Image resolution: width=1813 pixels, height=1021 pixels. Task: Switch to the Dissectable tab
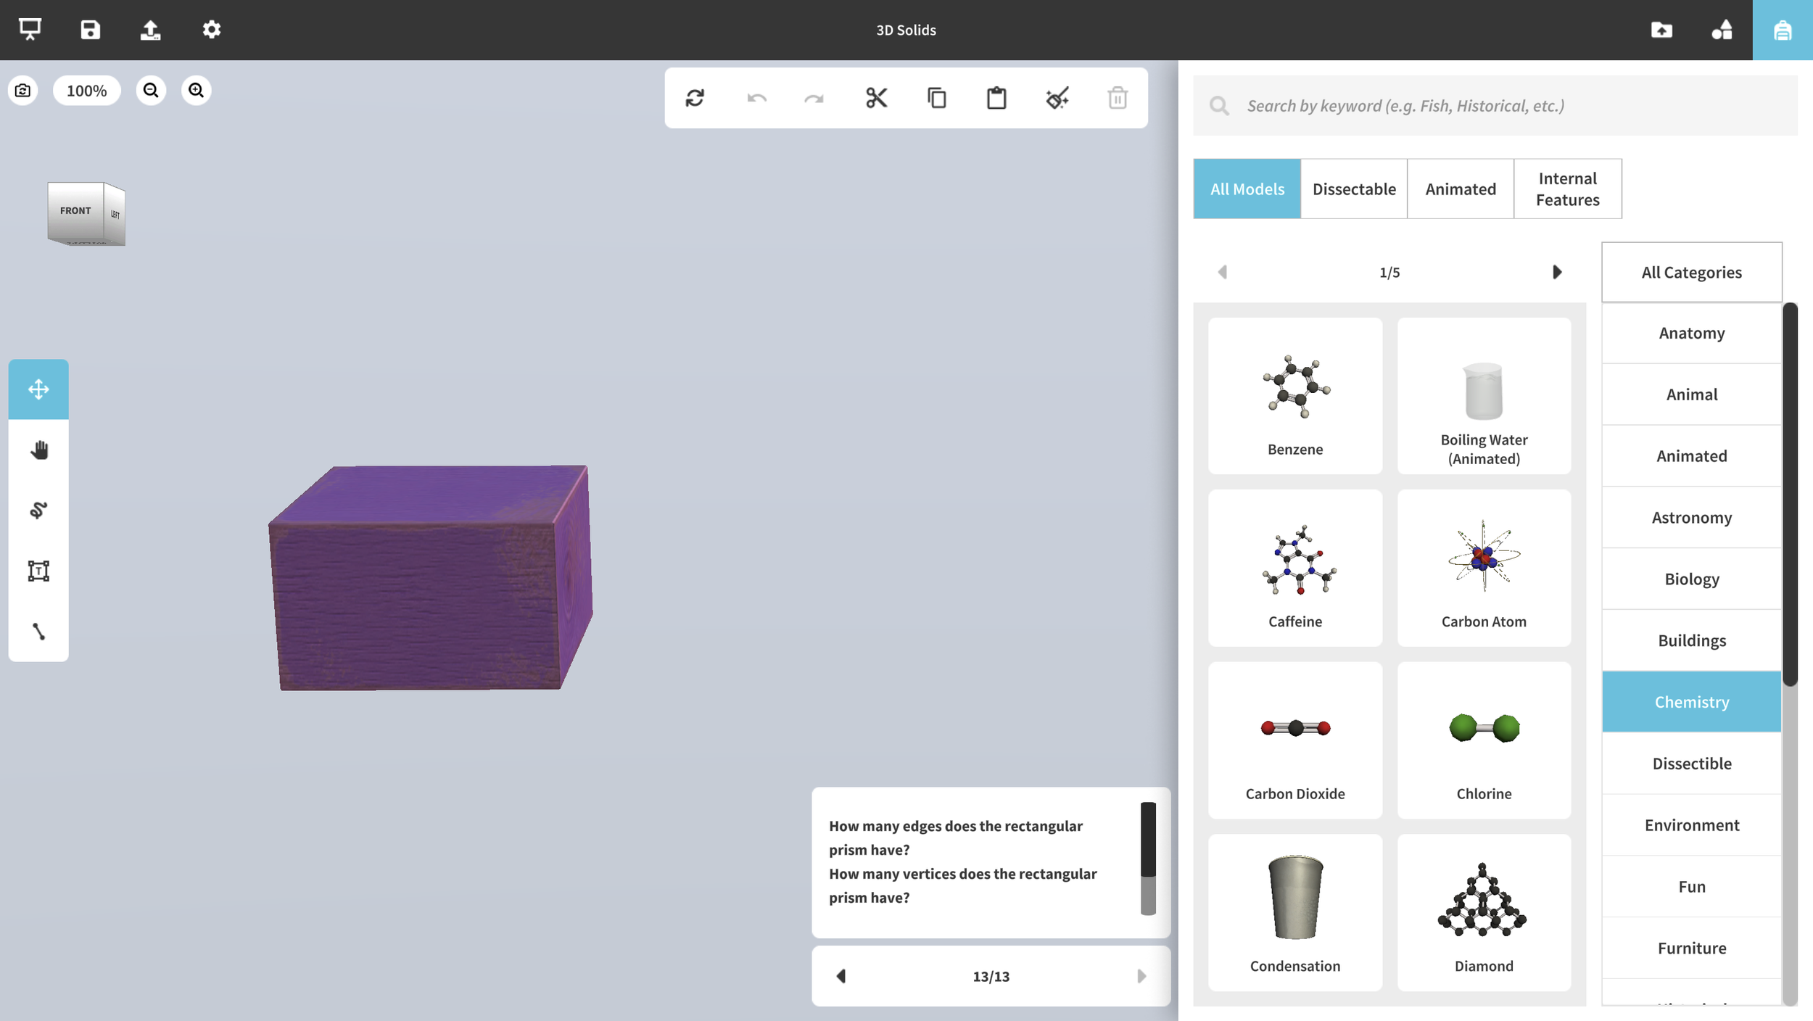point(1353,189)
